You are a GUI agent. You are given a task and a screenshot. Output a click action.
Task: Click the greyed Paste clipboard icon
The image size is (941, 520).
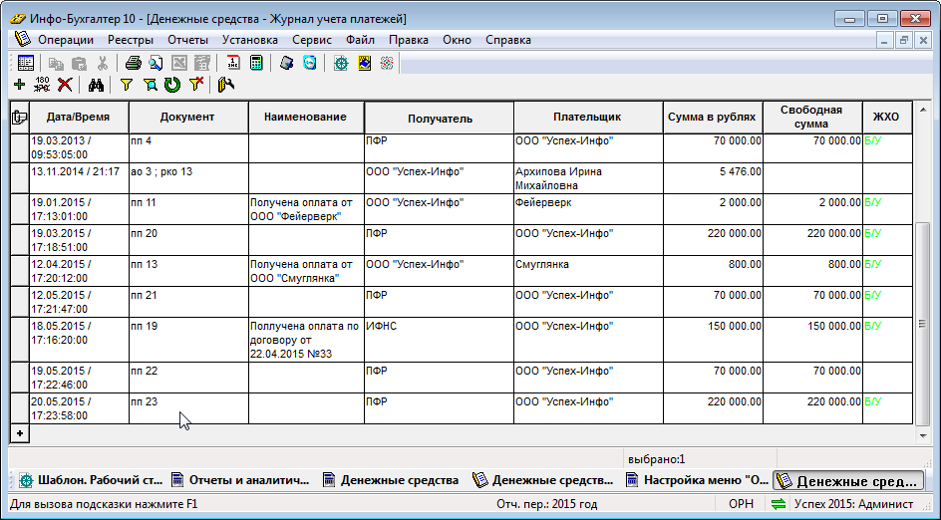point(79,63)
